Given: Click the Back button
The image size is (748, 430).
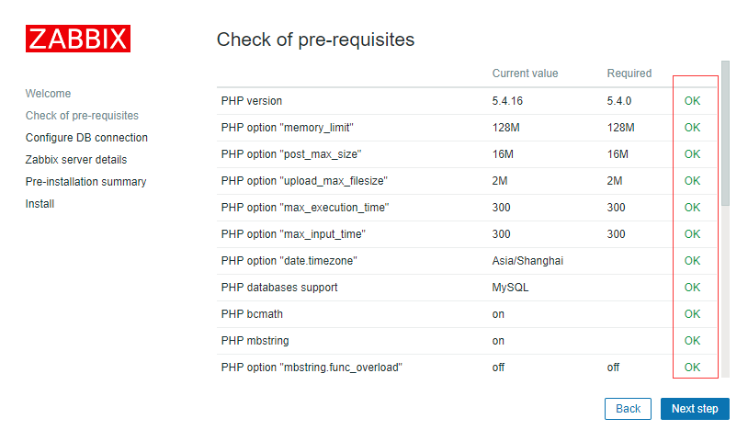Looking at the screenshot, I should pyautogui.click(x=628, y=409).
